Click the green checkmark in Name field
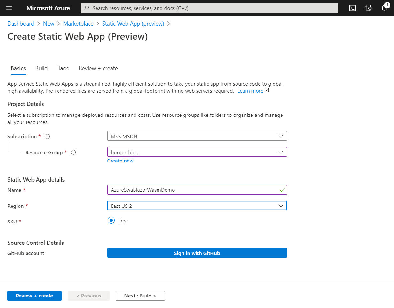Image resolution: width=394 pixels, height=308 pixels. tap(282, 190)
